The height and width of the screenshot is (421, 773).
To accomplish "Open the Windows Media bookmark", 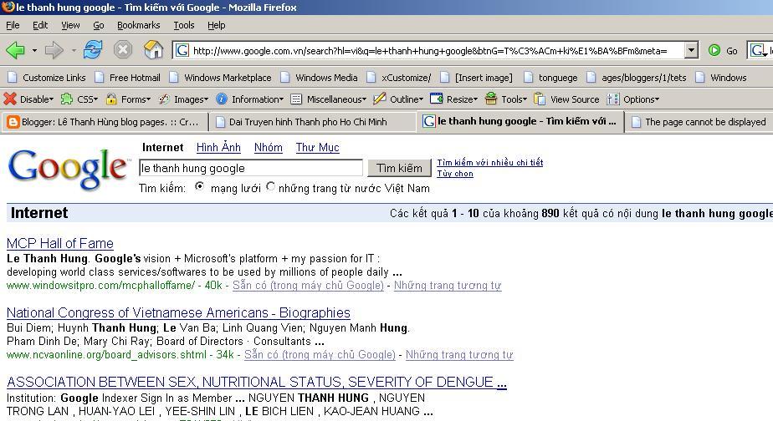I will (x=319, y=78).
